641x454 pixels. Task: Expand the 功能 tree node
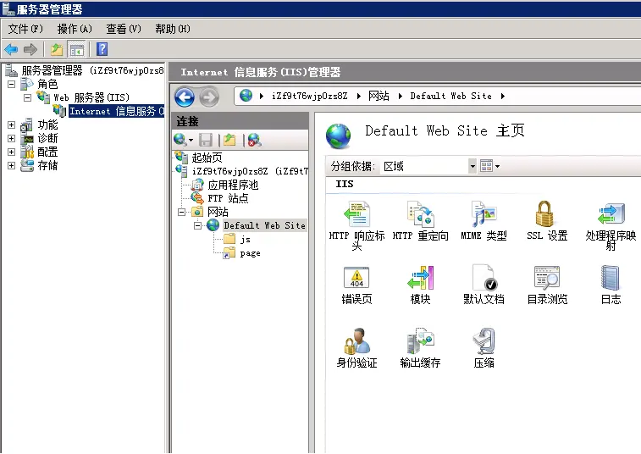click(x=12, y=125)
